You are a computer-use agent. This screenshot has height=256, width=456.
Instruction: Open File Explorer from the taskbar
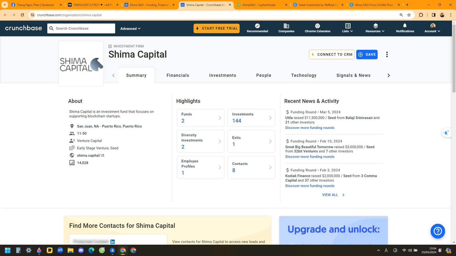(70, 250)
